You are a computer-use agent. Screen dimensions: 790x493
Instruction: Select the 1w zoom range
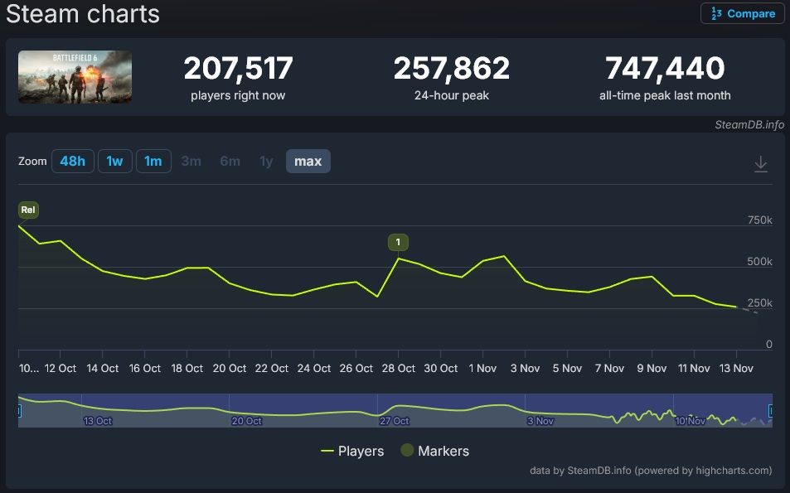[114, 161]
